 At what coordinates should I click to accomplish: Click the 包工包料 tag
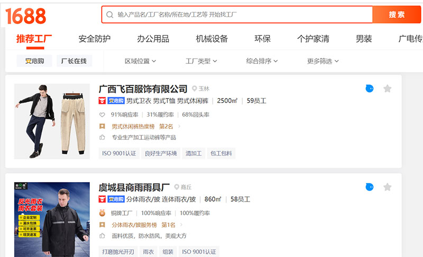221,154
